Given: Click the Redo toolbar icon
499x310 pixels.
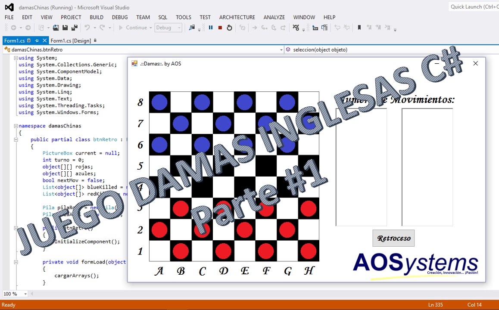Looking at the screenshot, I should pyautogui.click(x=102, y=28).
